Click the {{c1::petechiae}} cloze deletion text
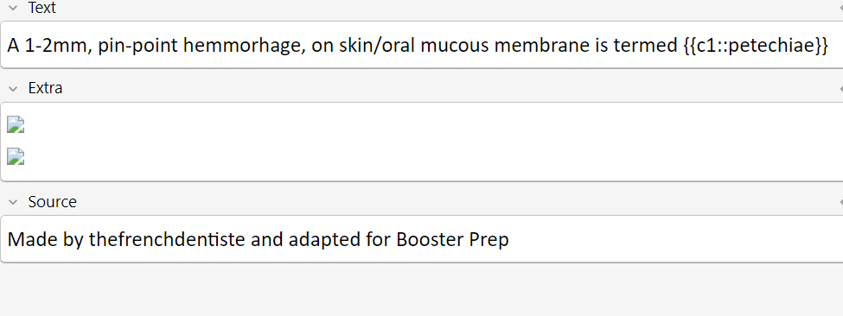This screenshot has width=843, height=316. pyautogui.click(x=756, y=46)
